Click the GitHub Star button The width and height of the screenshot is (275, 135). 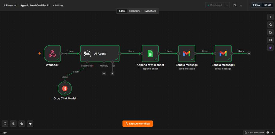point(257,5)
